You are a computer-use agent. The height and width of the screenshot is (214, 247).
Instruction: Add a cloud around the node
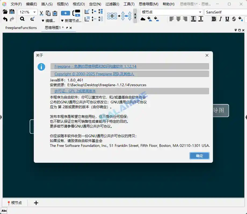(x=143, y=19)
